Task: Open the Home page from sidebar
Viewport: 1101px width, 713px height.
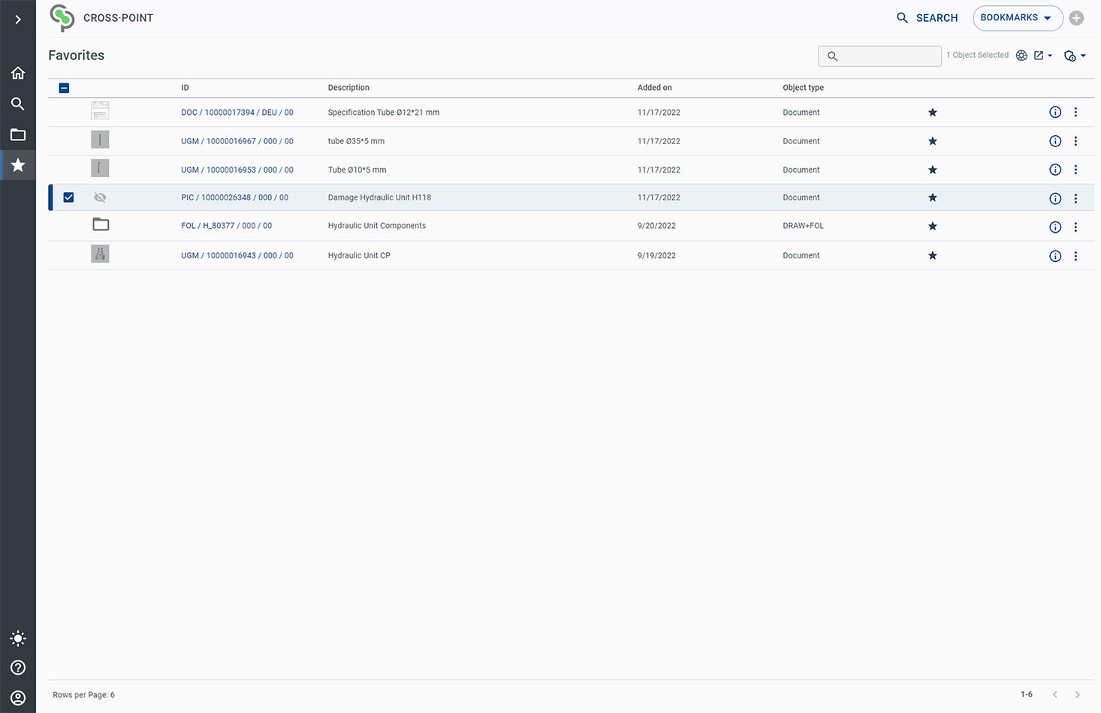Action: pyautogui.click(x=18, y=73)
